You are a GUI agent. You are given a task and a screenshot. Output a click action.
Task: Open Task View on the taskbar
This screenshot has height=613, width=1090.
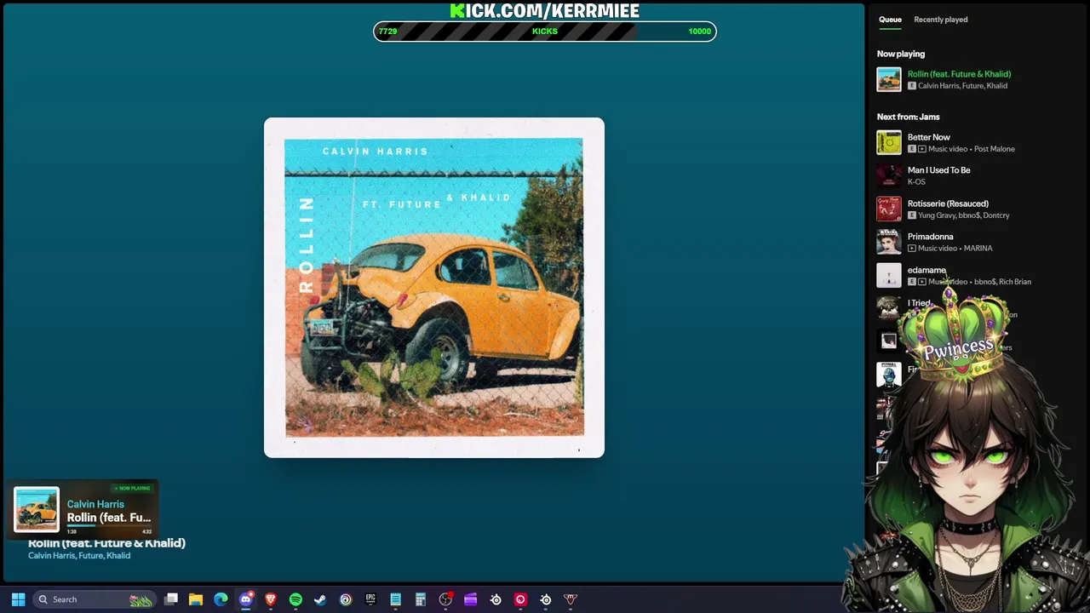(x=171, y=599)
